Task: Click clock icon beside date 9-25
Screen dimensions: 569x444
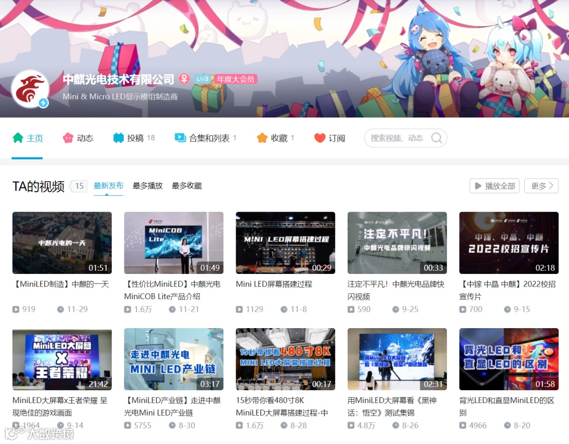Action: (396, 309)
